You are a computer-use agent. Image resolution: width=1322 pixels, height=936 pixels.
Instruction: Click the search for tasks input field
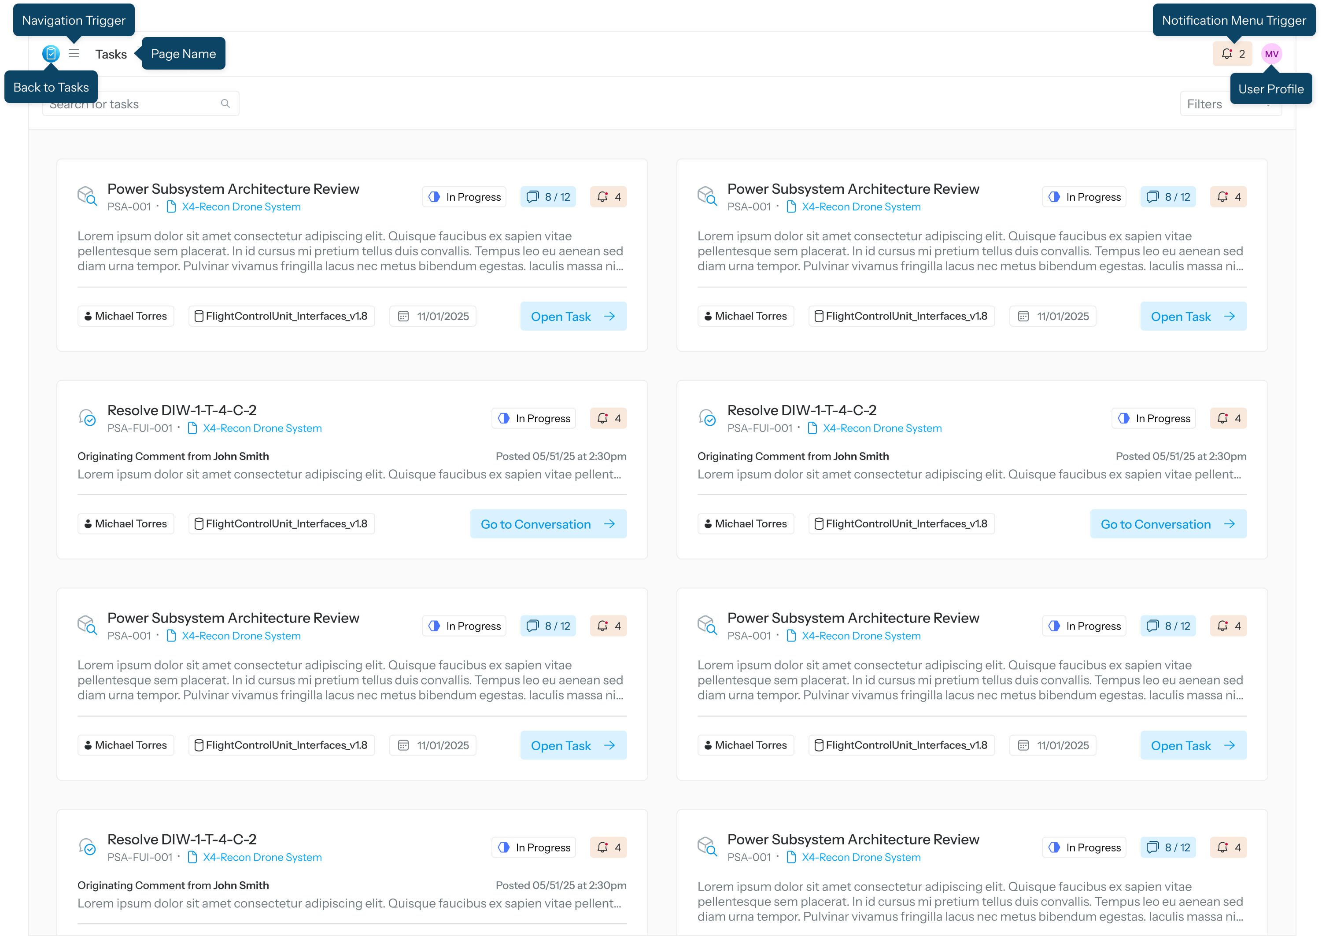[x=138, y=104]
